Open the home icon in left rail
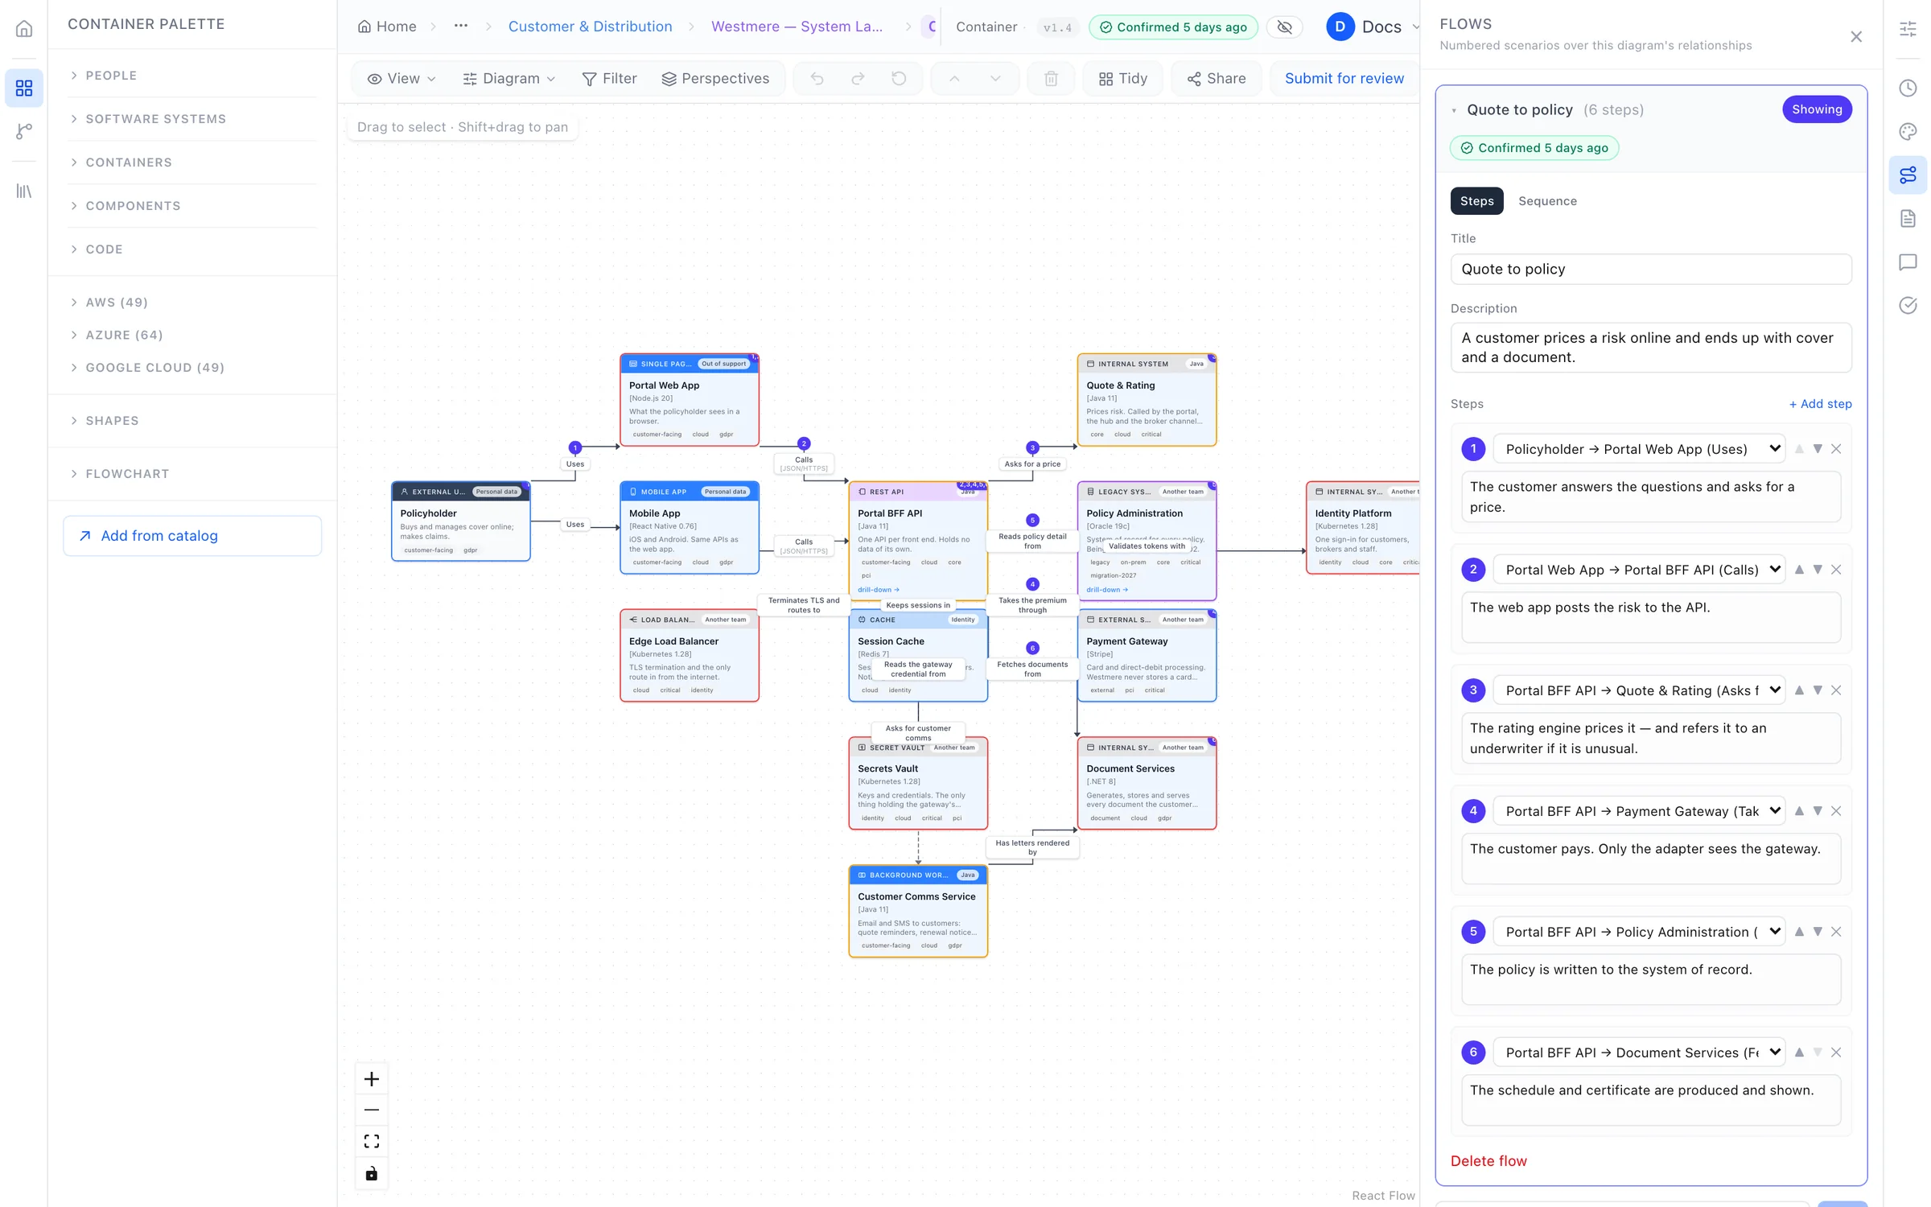 pyautogui.click(x=24, y=29)
